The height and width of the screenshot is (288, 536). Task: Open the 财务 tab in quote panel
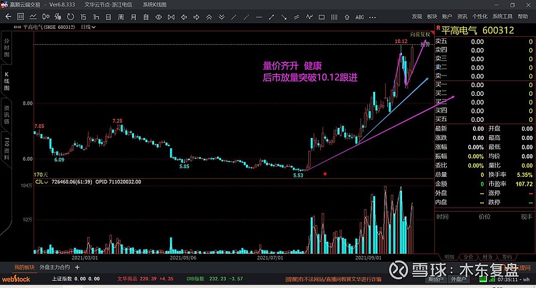point(488,257)
